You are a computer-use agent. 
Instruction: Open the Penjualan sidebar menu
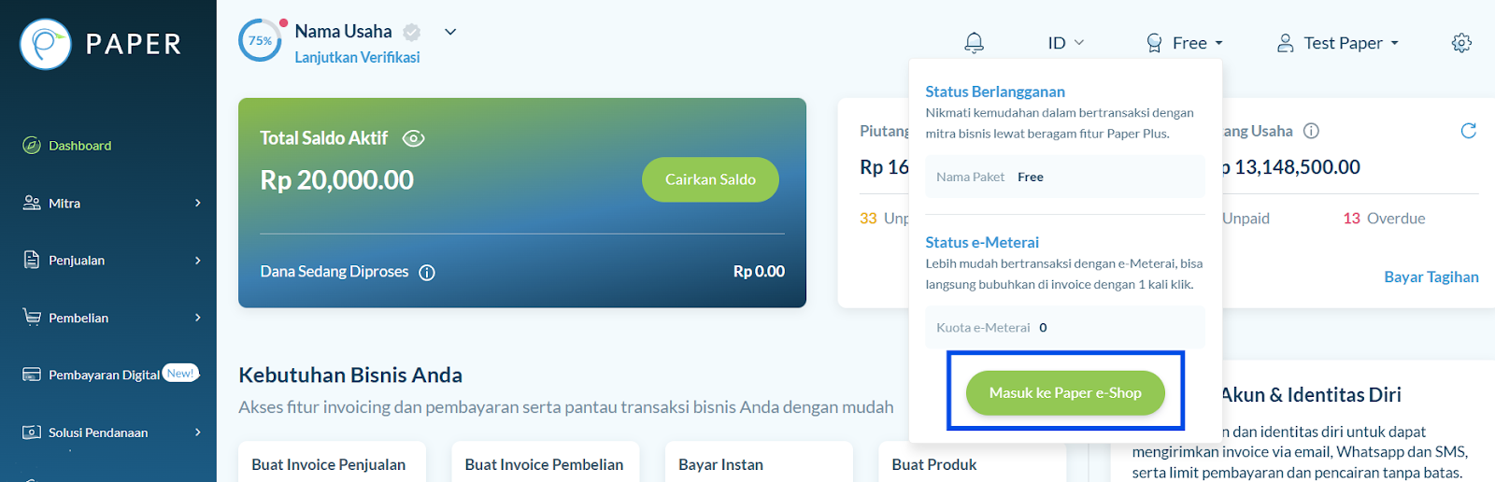[112, 260]
